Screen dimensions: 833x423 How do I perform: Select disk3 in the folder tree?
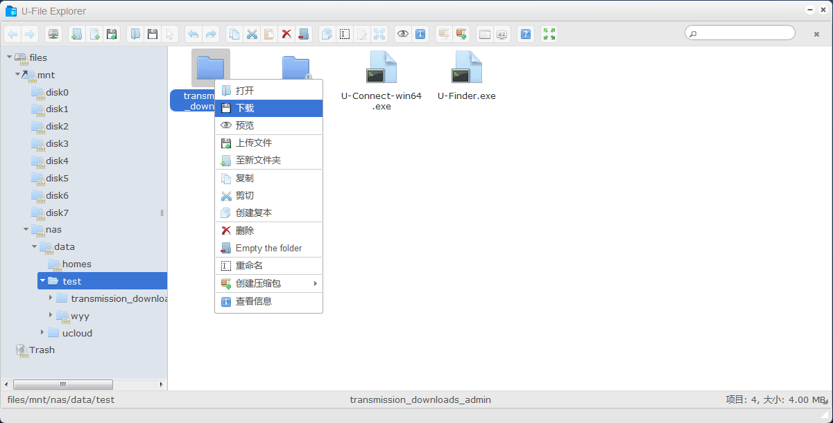(x=57, y=143)
